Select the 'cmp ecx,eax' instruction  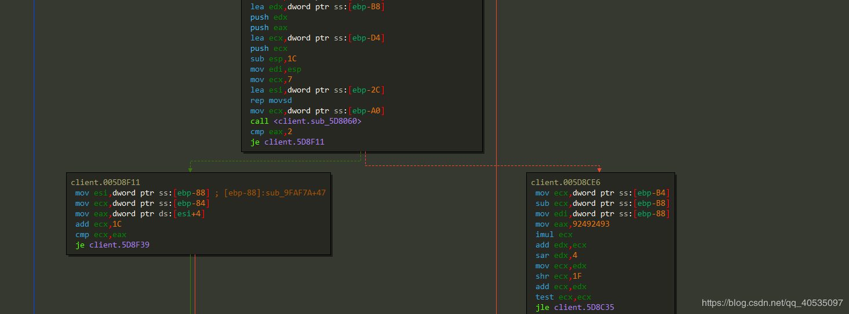pos(101,235)
